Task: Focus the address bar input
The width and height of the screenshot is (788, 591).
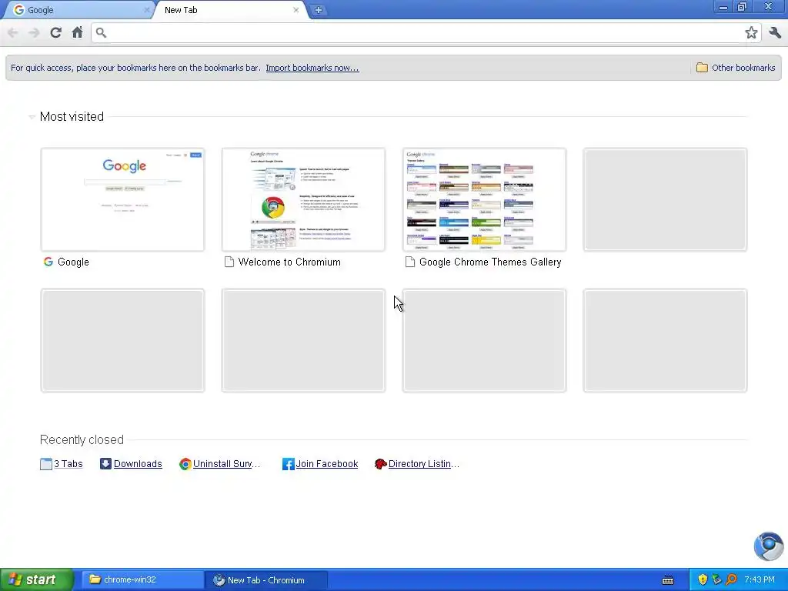Action: (425, 32)
